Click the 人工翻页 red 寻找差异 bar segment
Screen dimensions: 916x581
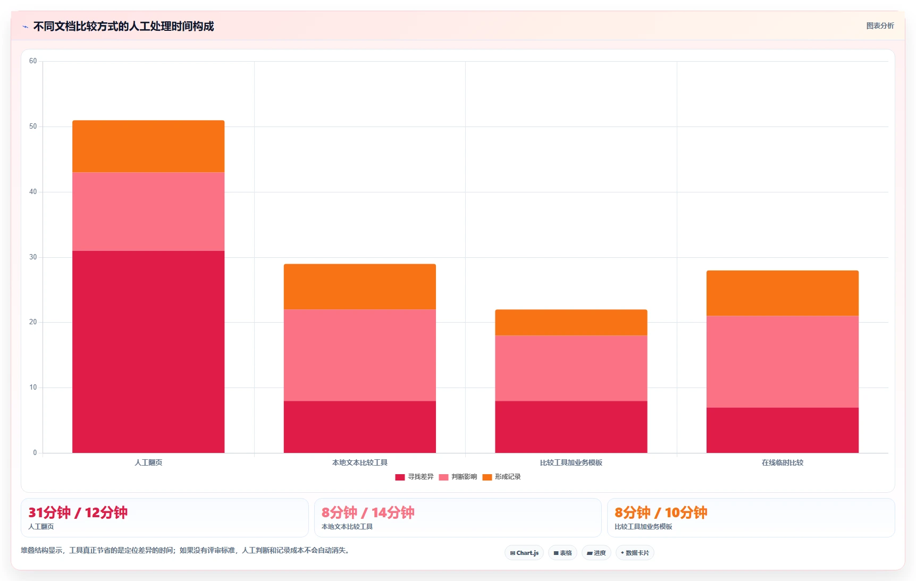148,352
